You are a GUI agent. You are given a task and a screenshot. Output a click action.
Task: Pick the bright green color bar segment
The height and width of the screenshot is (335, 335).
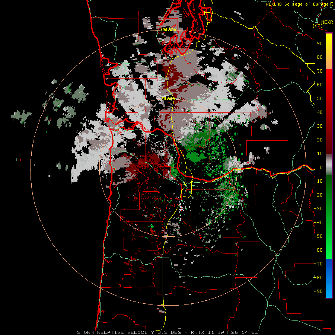pos(329,246)
